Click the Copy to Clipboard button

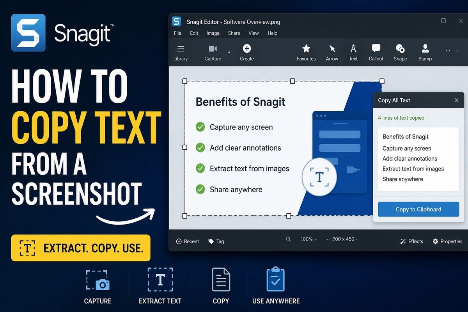pos(418,209)
